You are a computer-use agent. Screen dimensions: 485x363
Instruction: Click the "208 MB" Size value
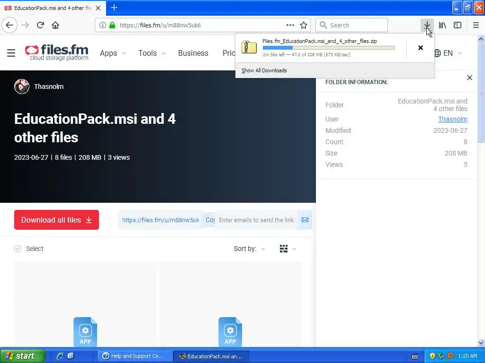click(456, 153)
